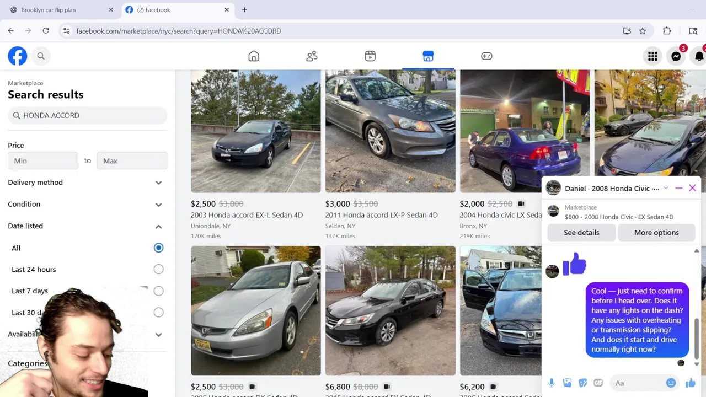Image resolution: width=706 pixels, height=397 pixels.
Task: Bookmark this page with star icon
Action: tap(643, 31)
